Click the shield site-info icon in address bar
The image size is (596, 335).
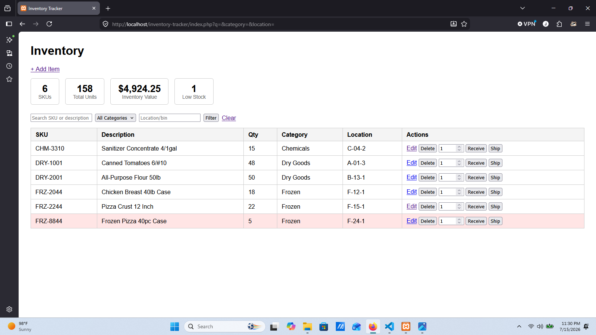(x=105, y=24)
